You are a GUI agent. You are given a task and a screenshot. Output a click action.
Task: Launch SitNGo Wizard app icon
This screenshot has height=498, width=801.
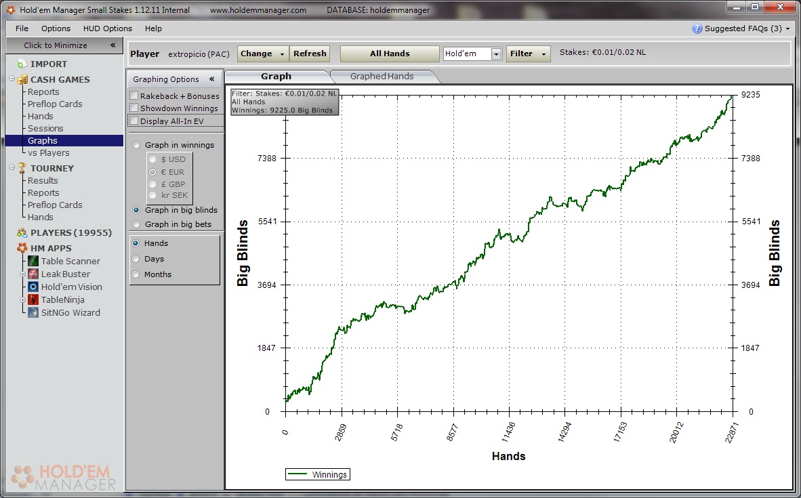tap(33, 312)
